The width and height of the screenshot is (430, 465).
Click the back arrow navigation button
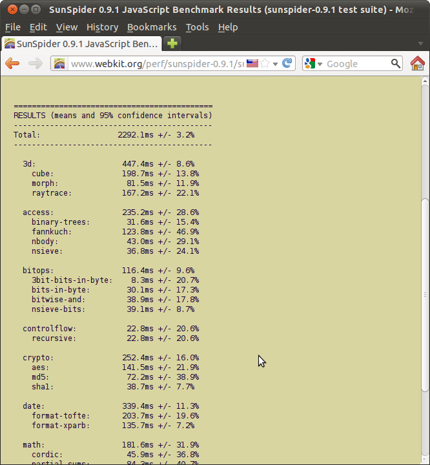click(x=12, y=63)
